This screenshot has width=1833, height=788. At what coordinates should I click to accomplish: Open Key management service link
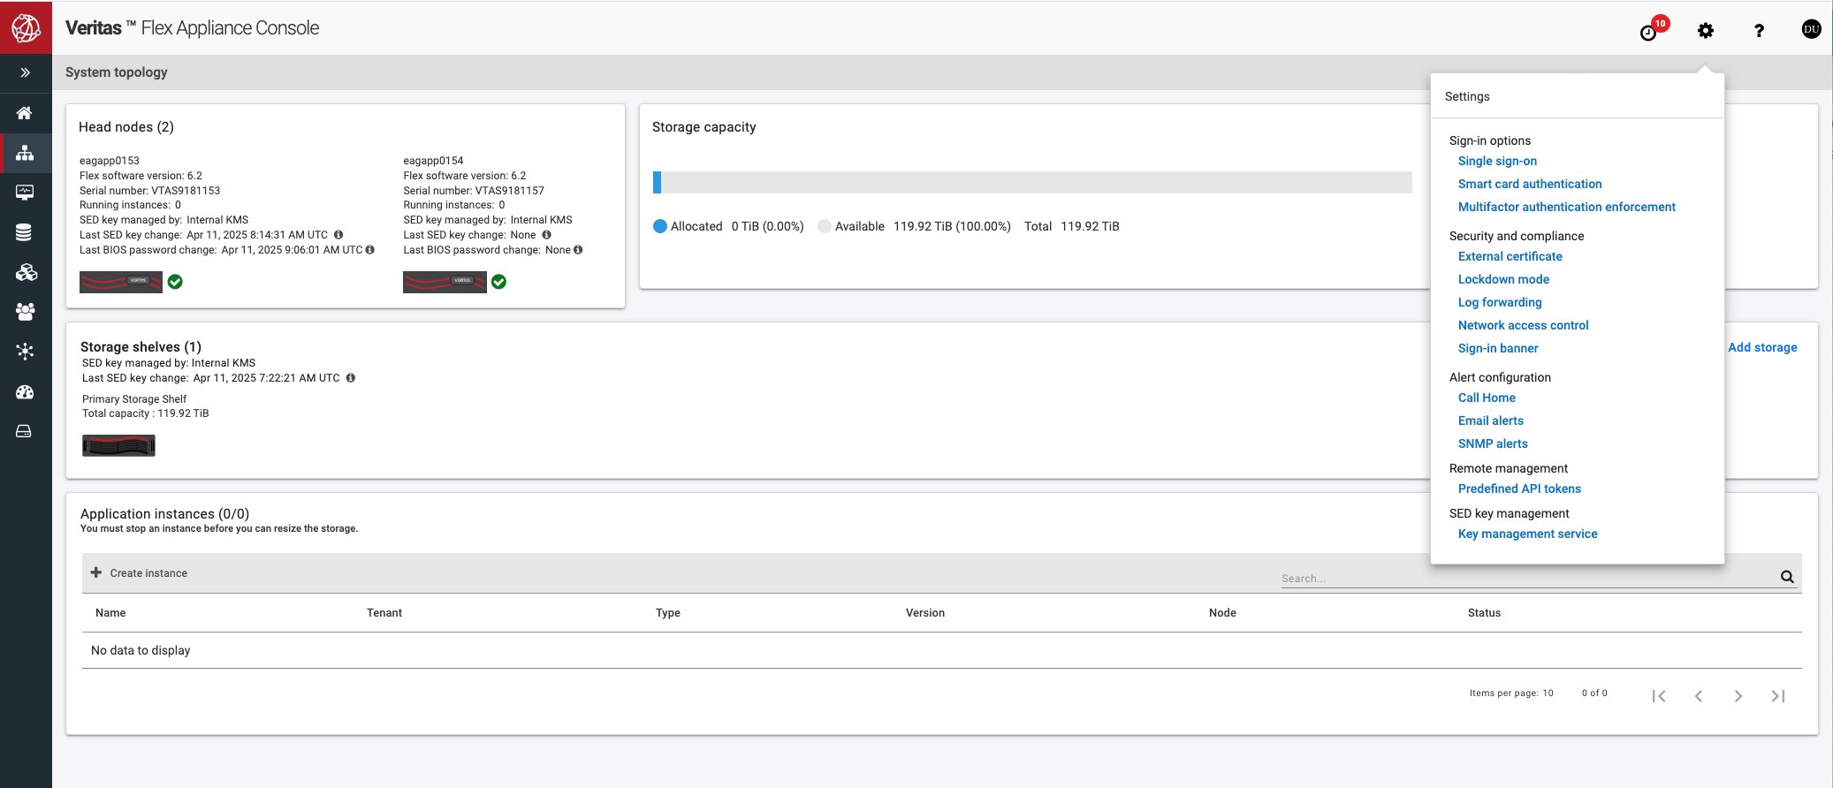pyautogui.click(x=1527, y=534)
